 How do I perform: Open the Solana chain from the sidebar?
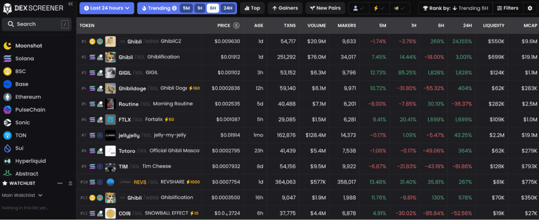[24, 59]
